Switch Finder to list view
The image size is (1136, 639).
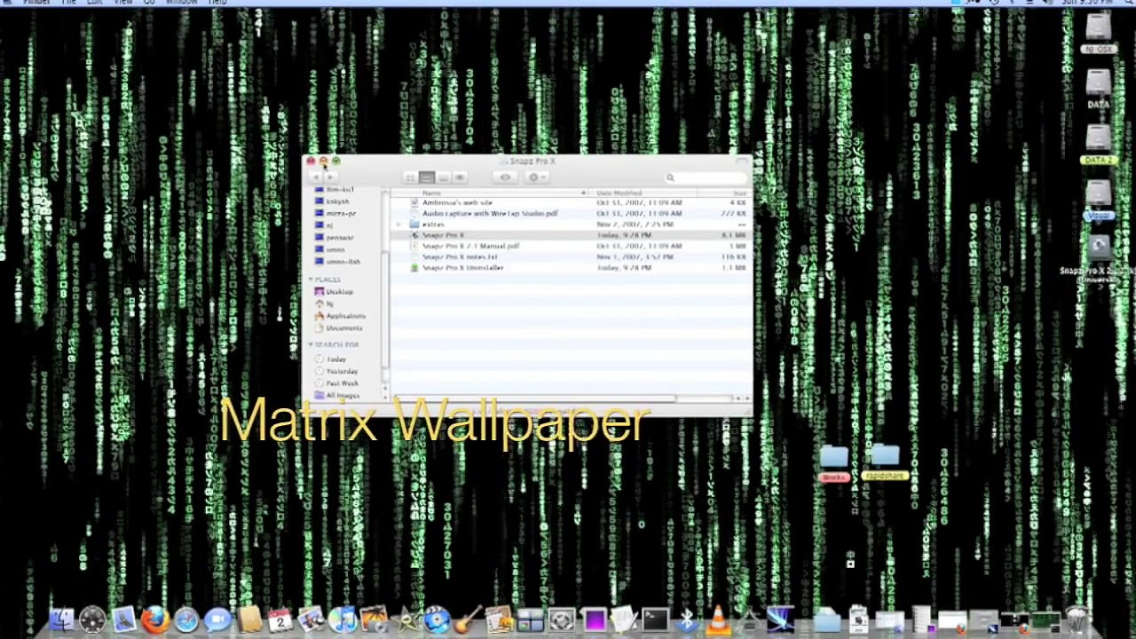427,177
